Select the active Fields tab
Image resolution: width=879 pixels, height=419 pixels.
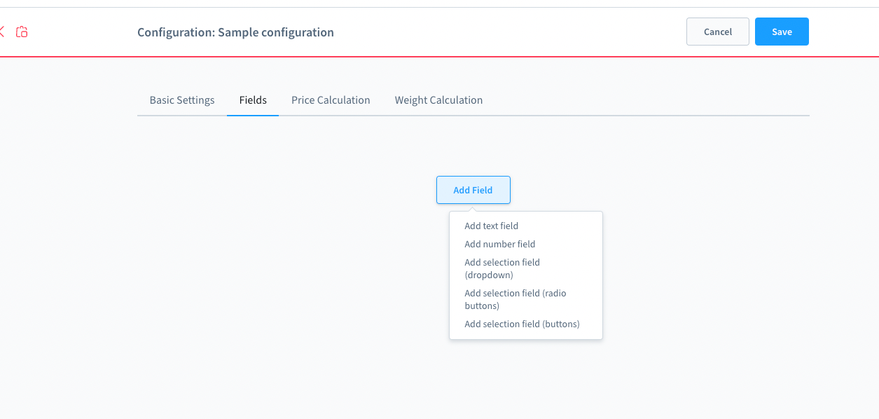coord(253,100)
